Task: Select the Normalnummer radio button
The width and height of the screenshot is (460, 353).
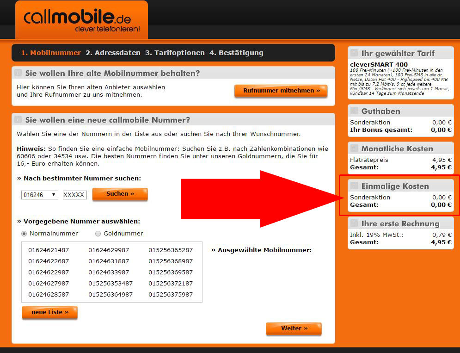Action: pos(24,234)
